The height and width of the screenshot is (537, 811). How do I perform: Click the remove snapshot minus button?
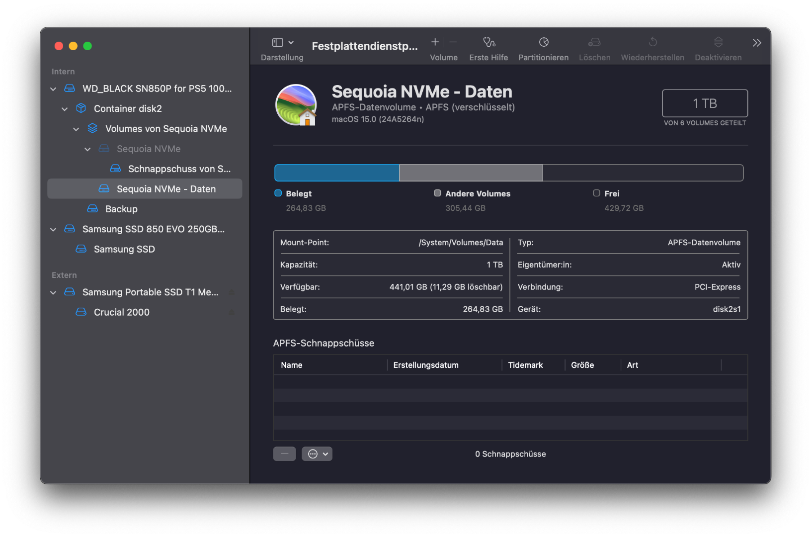click(284, 454)
